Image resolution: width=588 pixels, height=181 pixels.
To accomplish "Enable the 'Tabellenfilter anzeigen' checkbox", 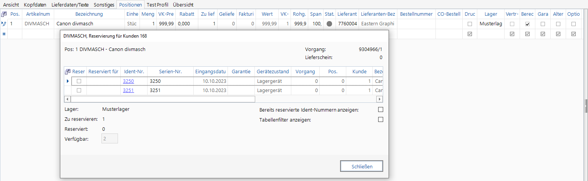I will pyautogui.click(x=380, y=120).
